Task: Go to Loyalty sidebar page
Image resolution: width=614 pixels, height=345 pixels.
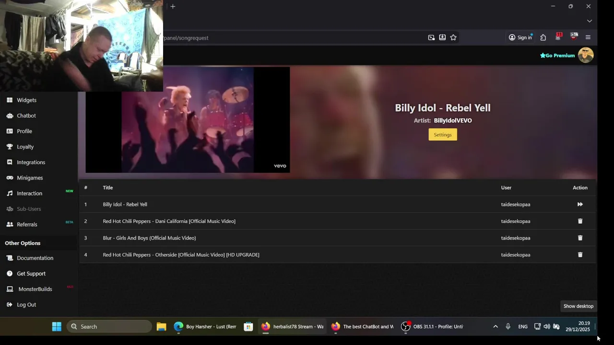Action: point(25,147)
